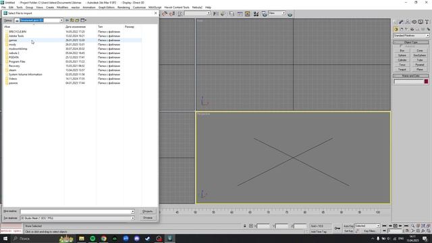The width and height of the screenshot is (432, 243).
Task: Click the Teapot primitive button
Action: [402, 70]
